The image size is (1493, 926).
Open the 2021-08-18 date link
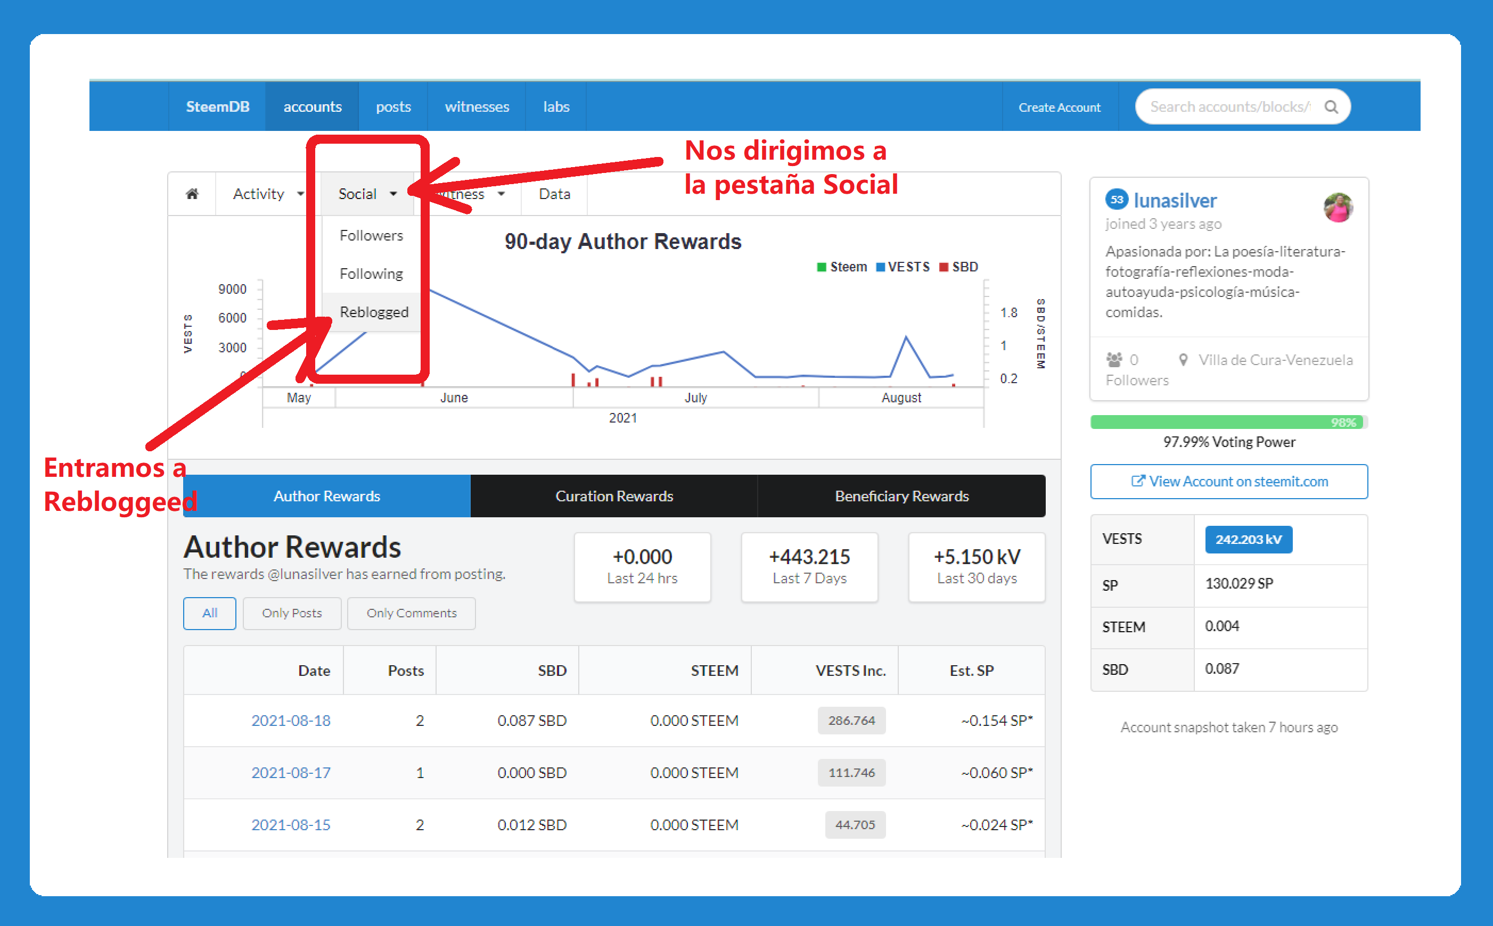click(x=291, y=721)
